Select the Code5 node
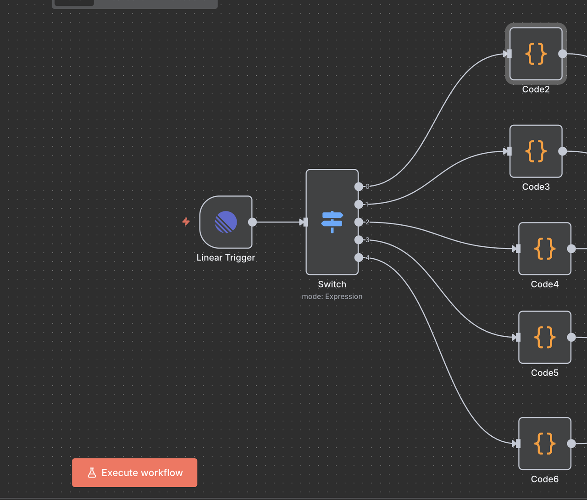Screen dimensions: 587x500 point(545,337)
